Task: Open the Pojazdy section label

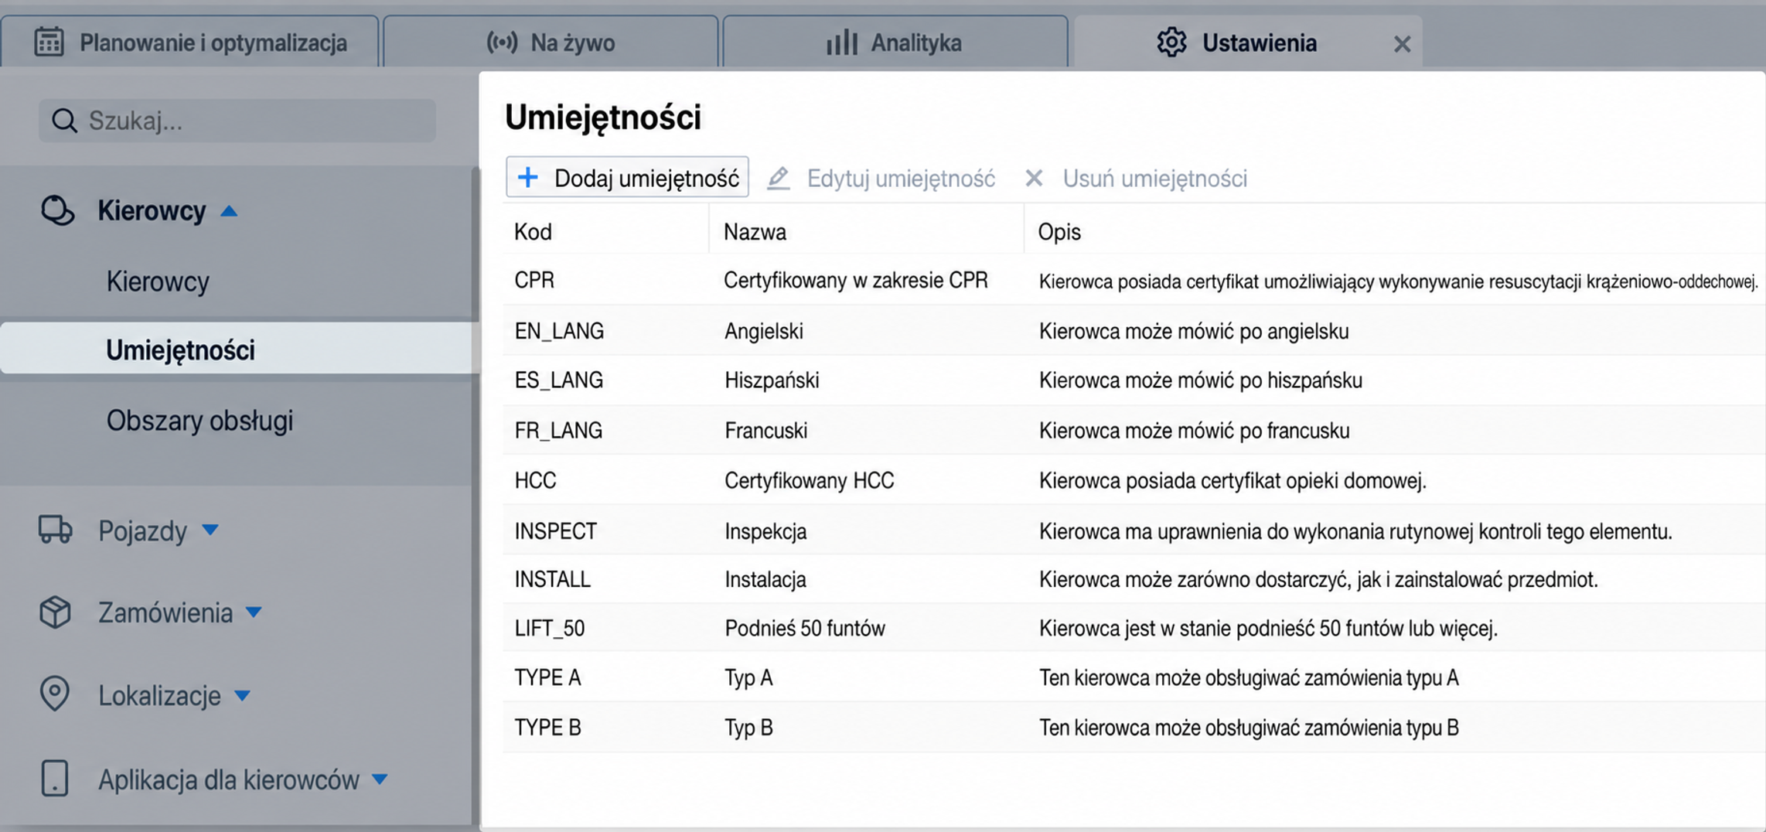Action: coord(142,531)
